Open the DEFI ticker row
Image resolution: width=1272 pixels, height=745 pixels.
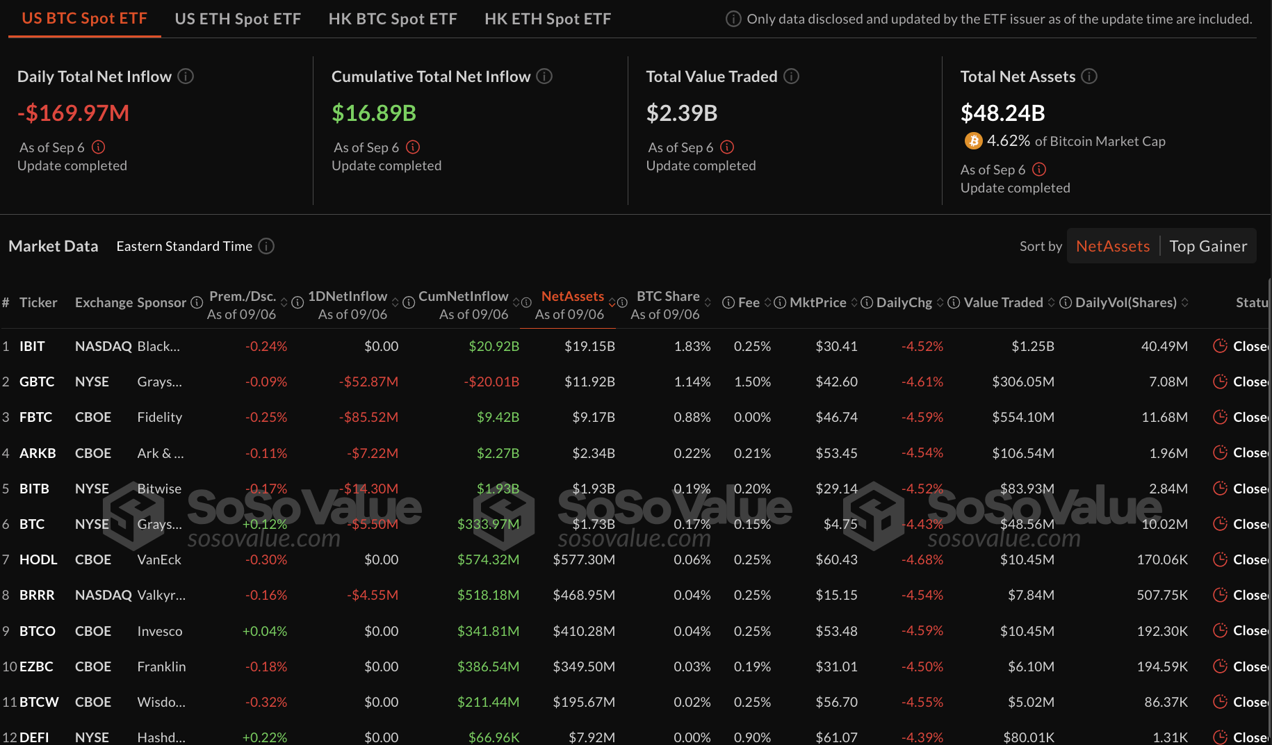(34, 737)
